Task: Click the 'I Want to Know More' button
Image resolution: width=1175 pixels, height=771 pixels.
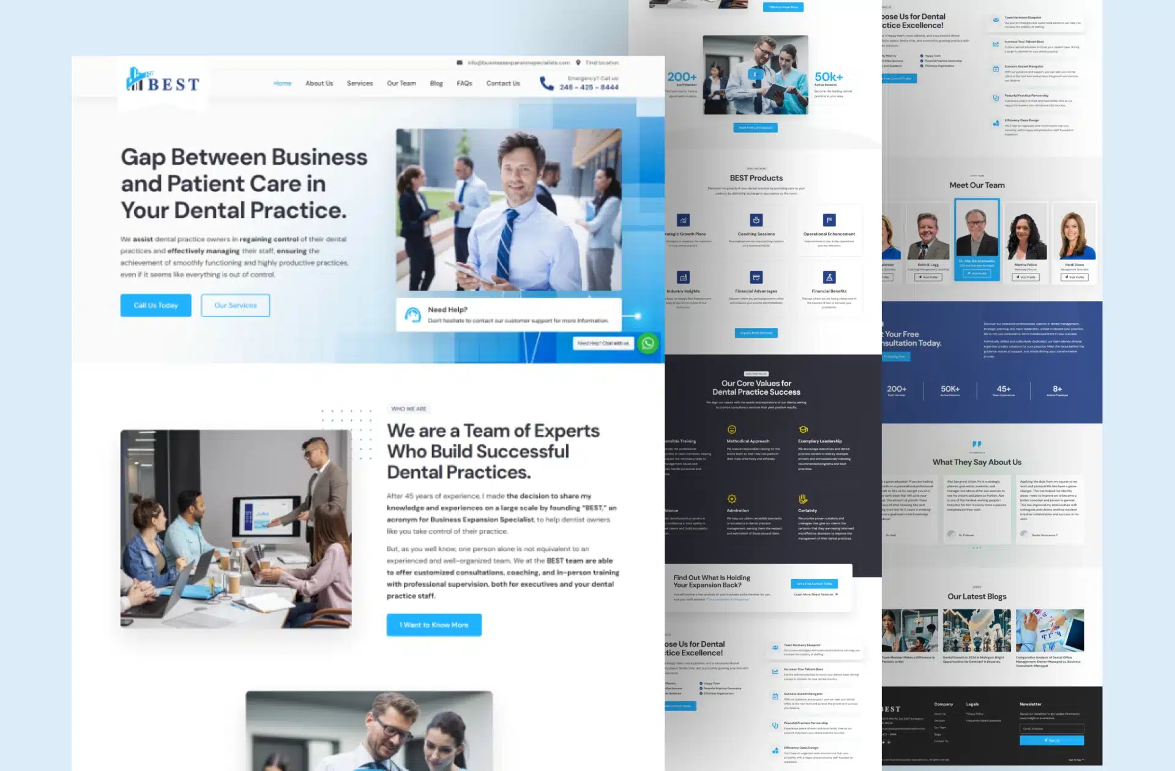Action: 435,624
